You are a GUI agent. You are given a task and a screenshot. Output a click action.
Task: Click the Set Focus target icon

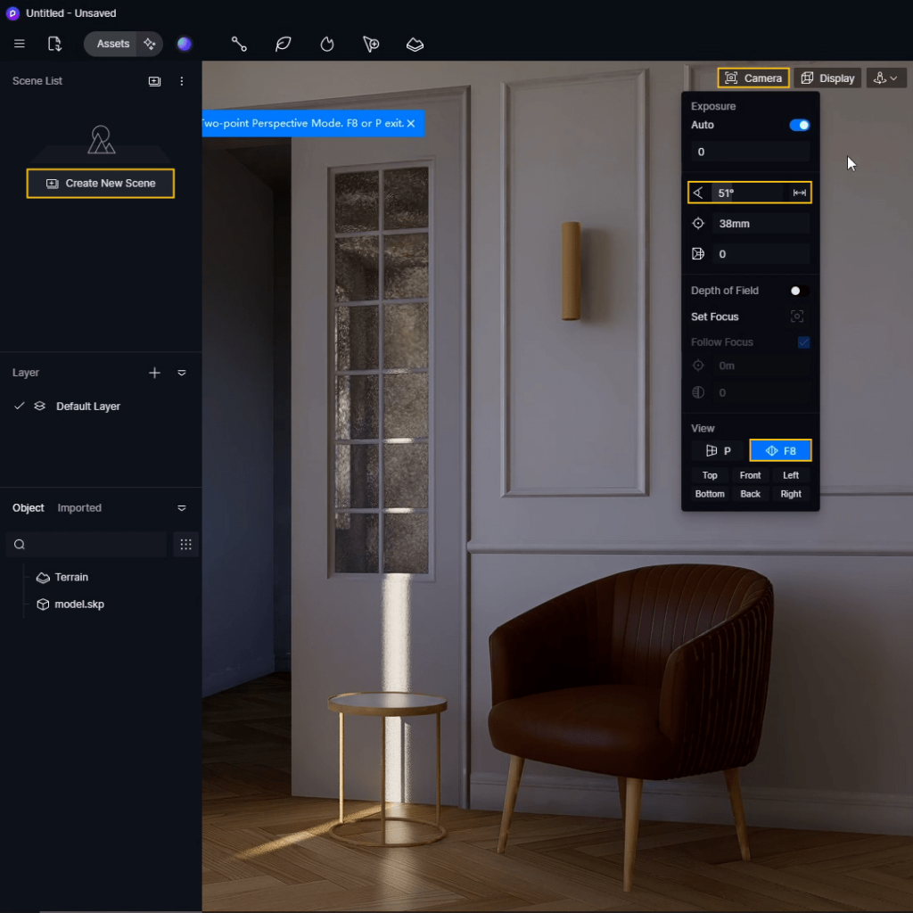796,317
